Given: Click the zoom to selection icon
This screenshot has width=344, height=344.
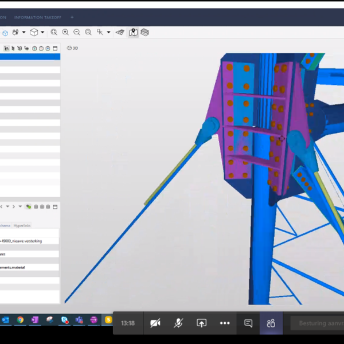Looking at the screenshot, I should click(x=88, y=32).
